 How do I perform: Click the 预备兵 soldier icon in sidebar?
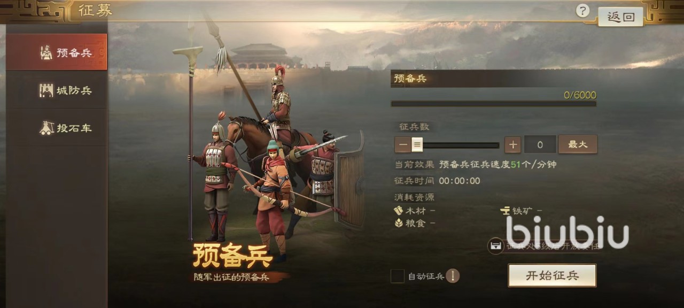coord(46,52)
